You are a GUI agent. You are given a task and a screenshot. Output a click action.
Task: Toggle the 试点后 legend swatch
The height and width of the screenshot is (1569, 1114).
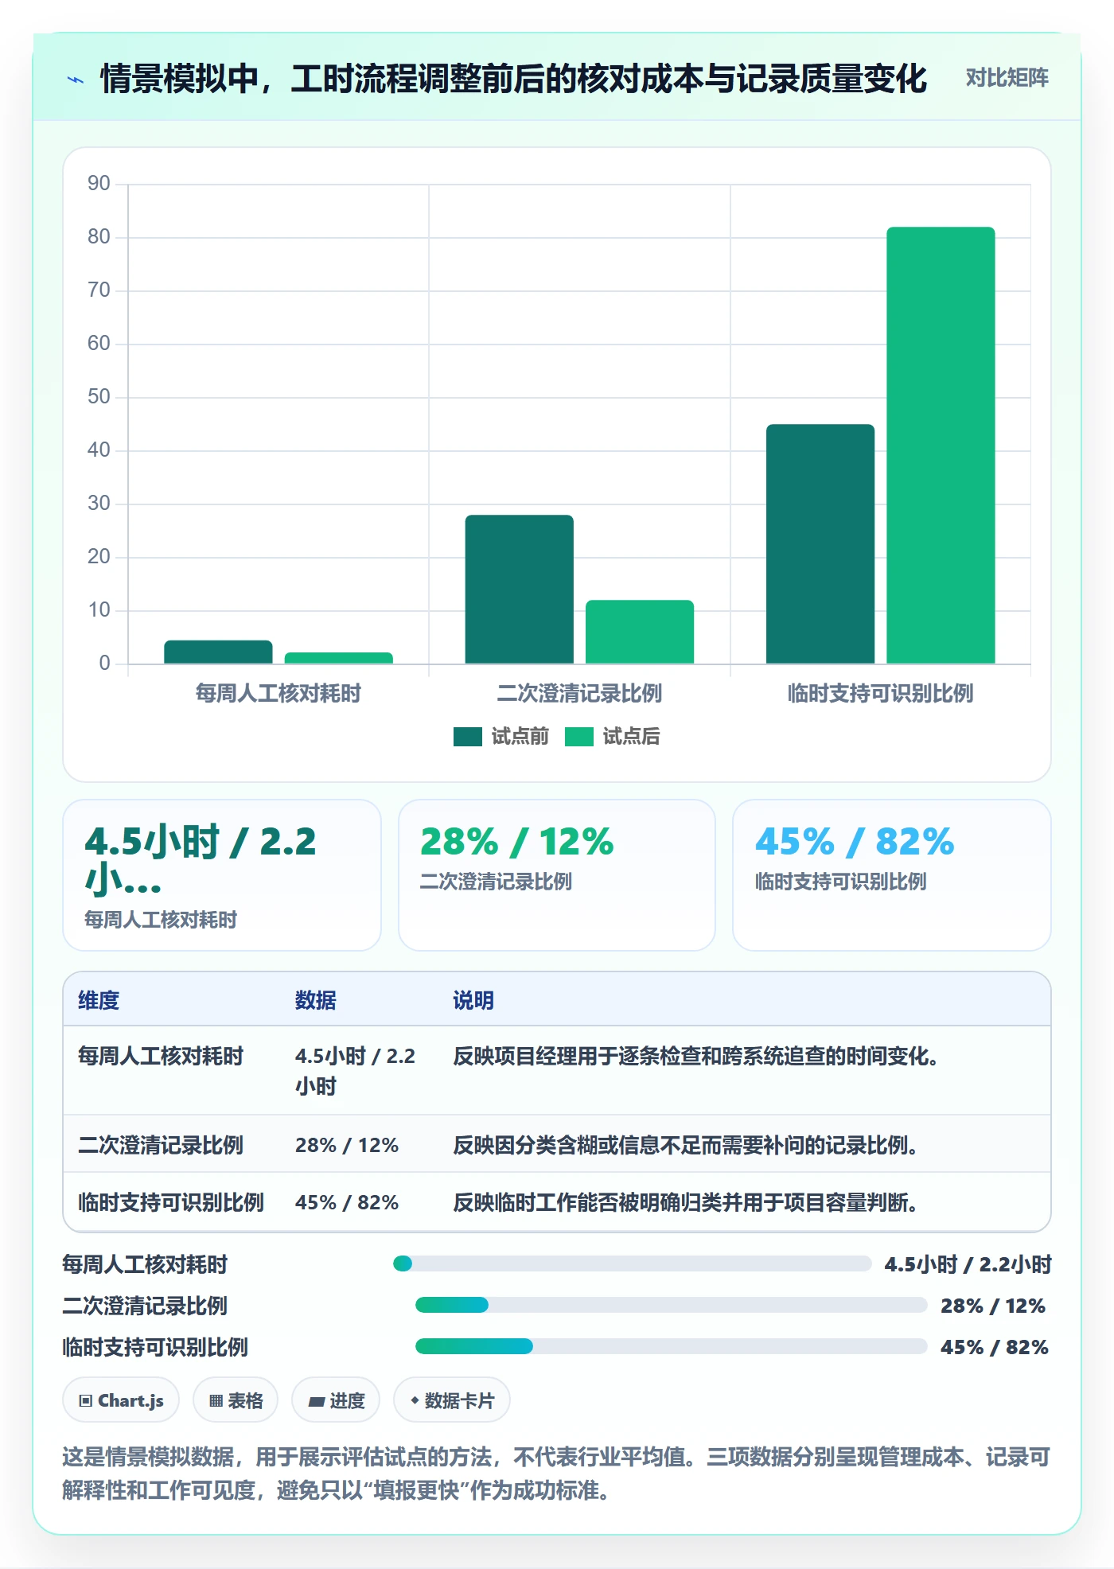pos(579,737)
